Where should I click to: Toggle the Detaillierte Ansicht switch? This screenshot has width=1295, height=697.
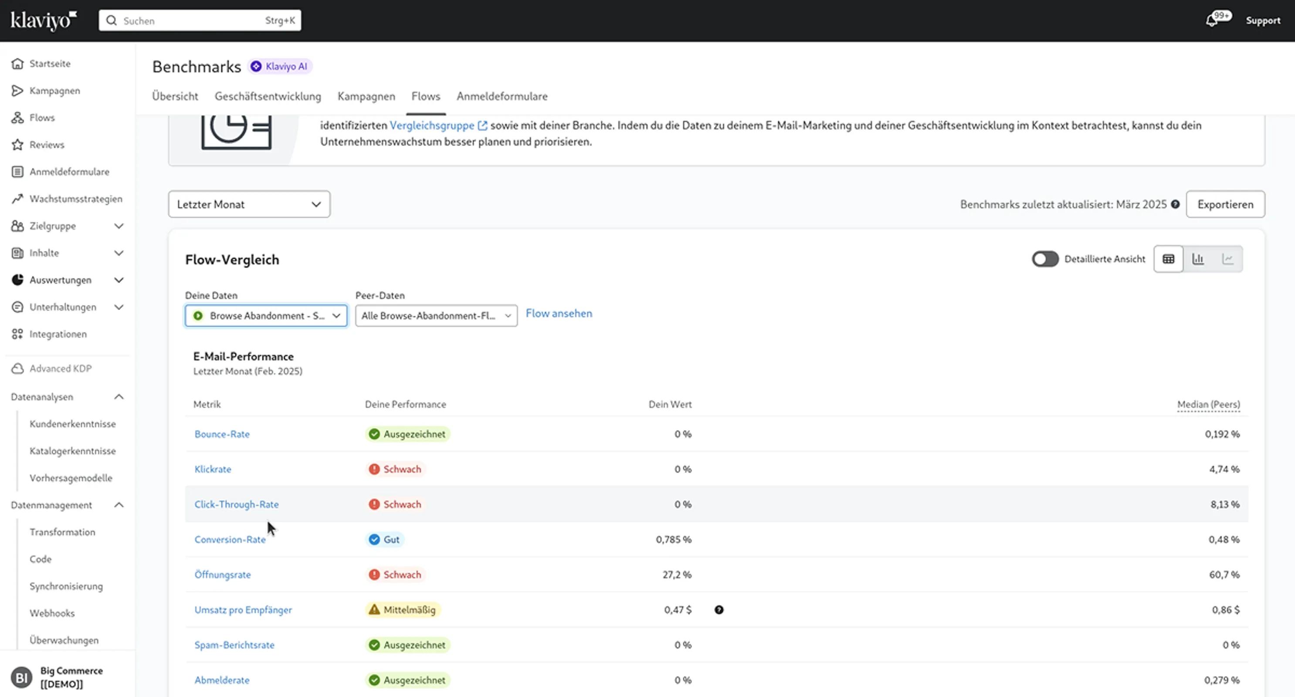(x=1044, y=259)
